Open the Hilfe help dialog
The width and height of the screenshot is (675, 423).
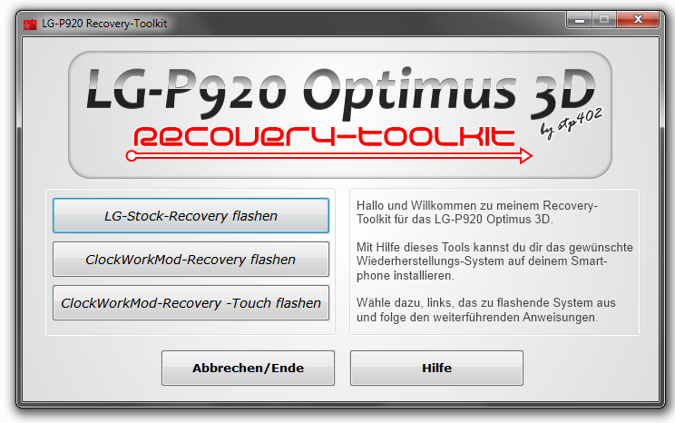436,368
